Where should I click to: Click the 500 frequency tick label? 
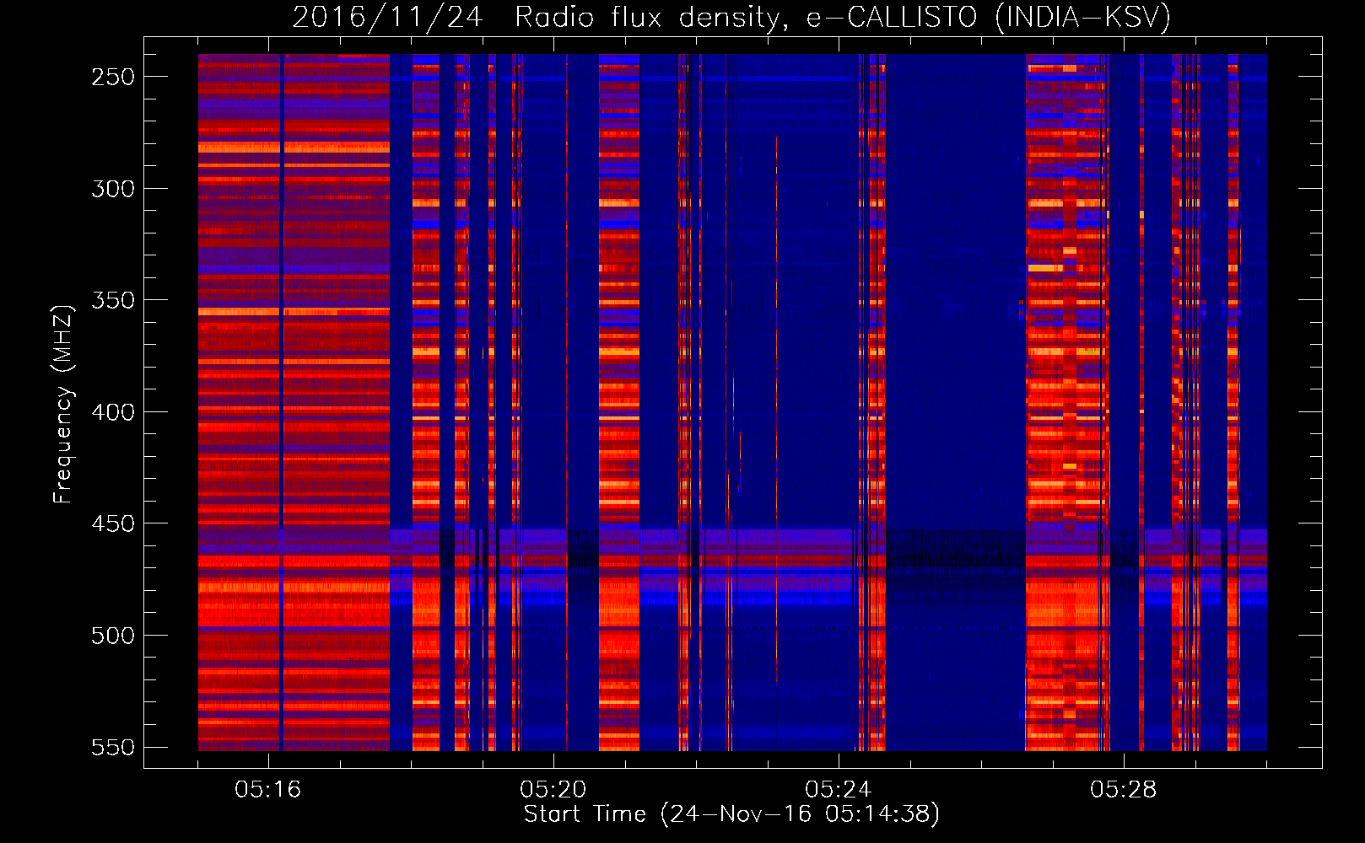(113, 636)
